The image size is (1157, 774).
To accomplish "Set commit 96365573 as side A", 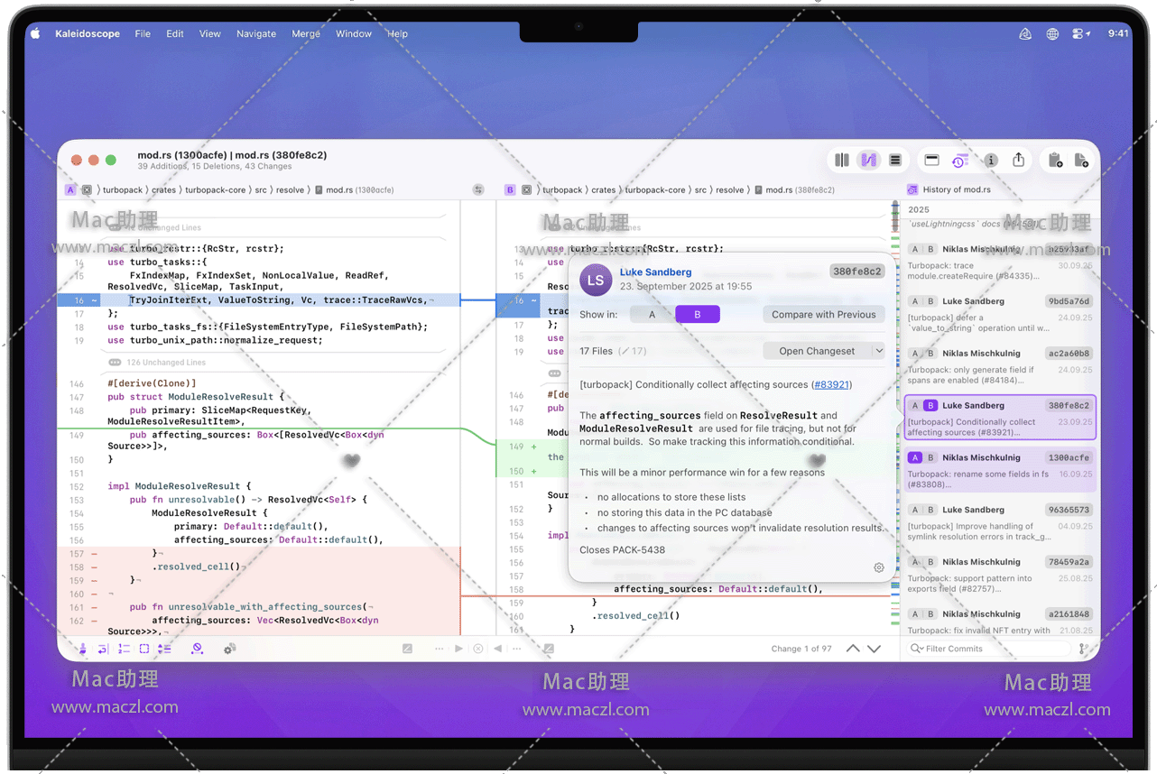I will point(915,510).
